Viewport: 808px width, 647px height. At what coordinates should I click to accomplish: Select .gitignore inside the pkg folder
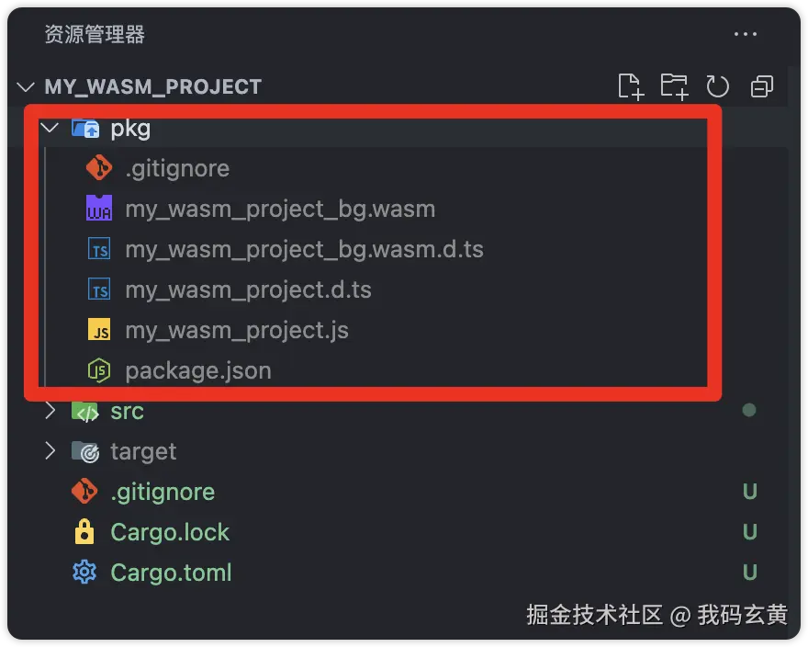(177, 168)
